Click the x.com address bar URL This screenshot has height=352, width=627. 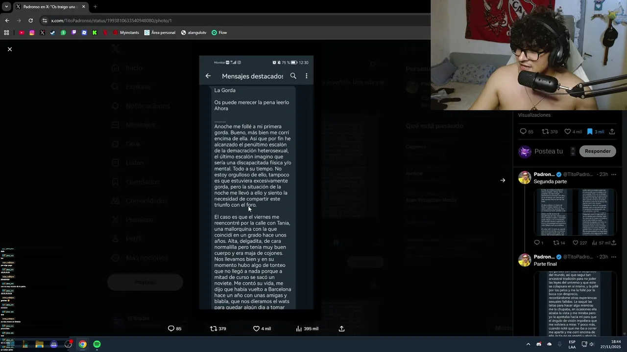[111, 21]
